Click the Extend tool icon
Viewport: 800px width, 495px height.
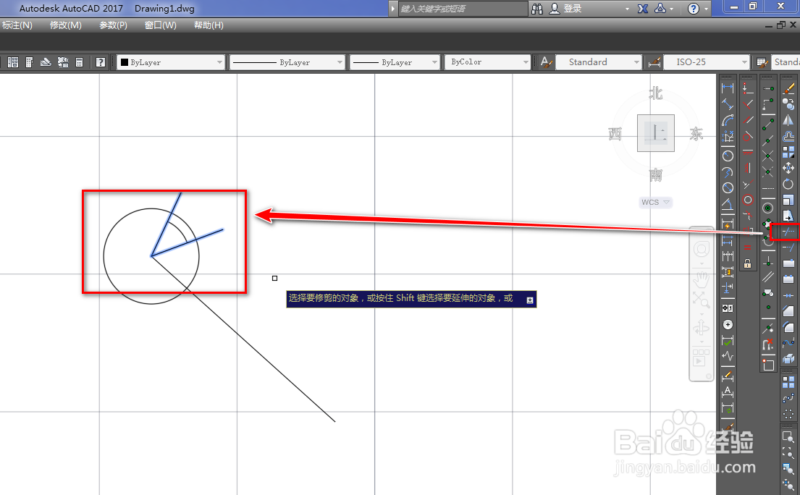(x=788, y=247)
